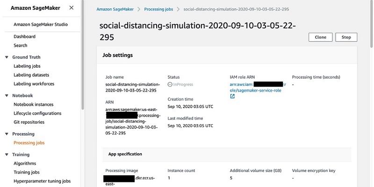Open Notebook instances
The image size is (374, 187).
33,104
